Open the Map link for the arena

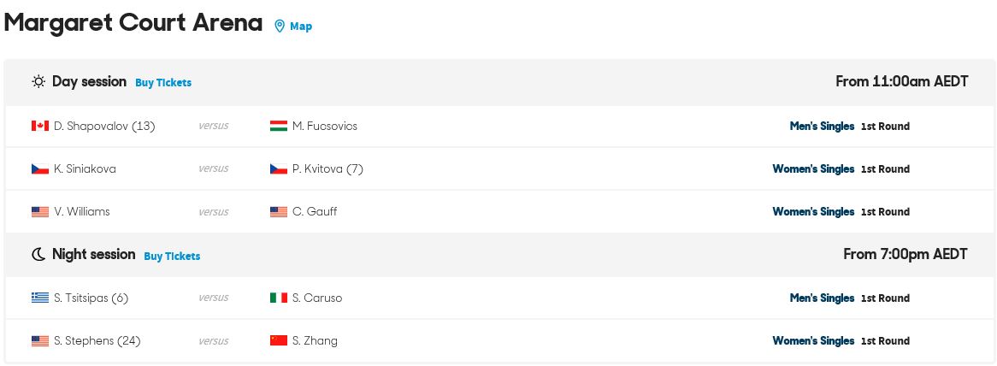pyautogui.click(x=301, y=26)
